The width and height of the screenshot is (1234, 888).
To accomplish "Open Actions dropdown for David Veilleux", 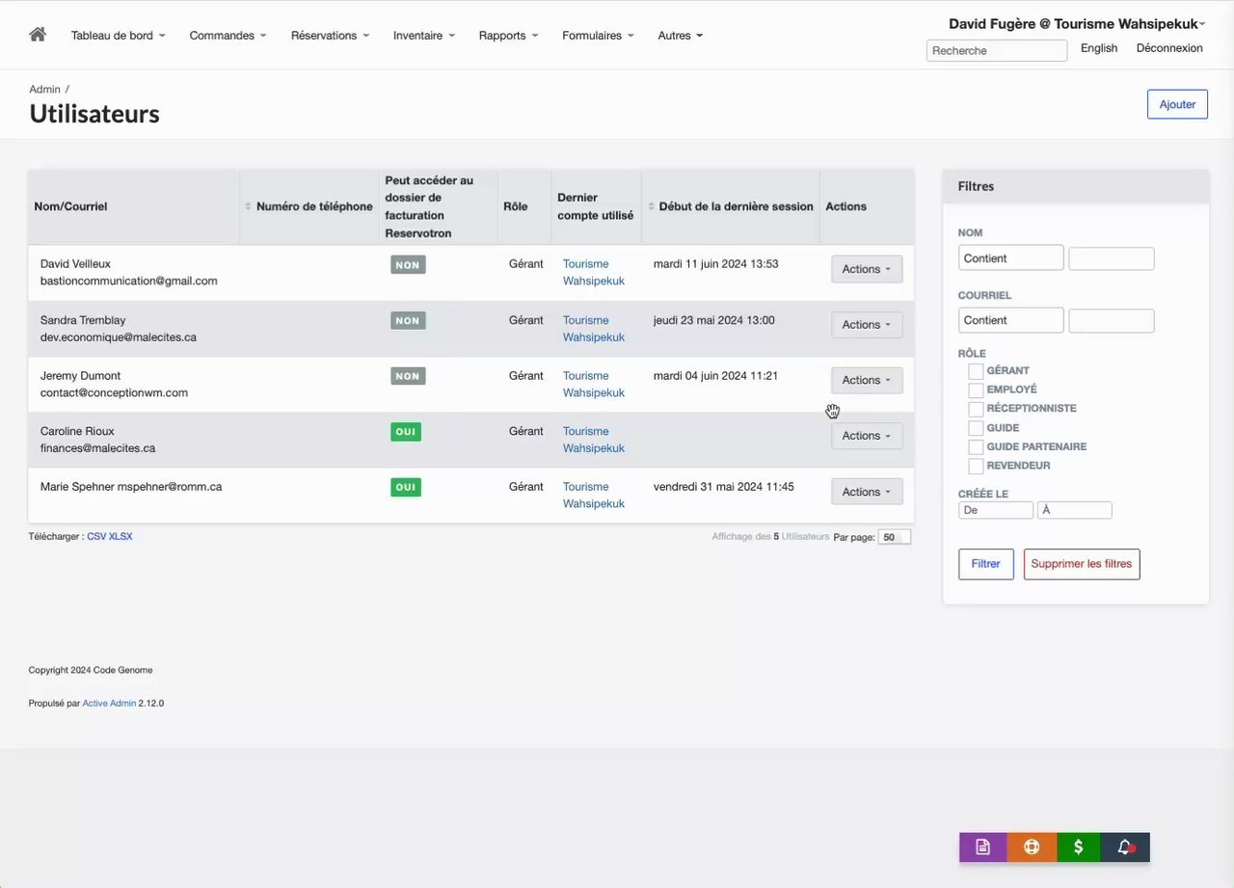I will click(x=867, y=269).
